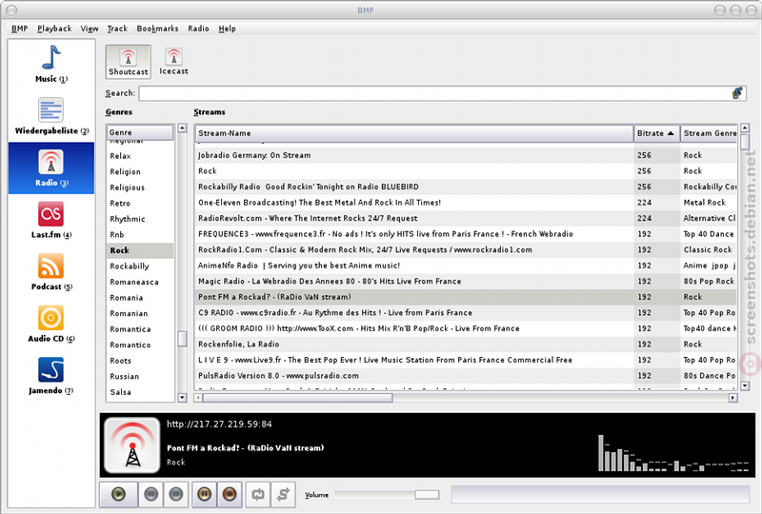This screenshot has width=762, height=514.
Task: Select Jobradio Germany stream row
Action: click(x=466, y=155)
